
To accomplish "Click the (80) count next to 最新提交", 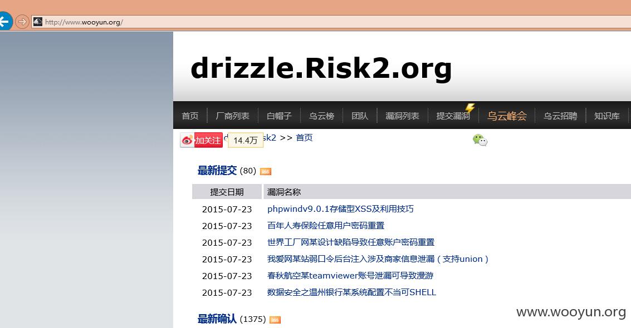I will (248, 171).
